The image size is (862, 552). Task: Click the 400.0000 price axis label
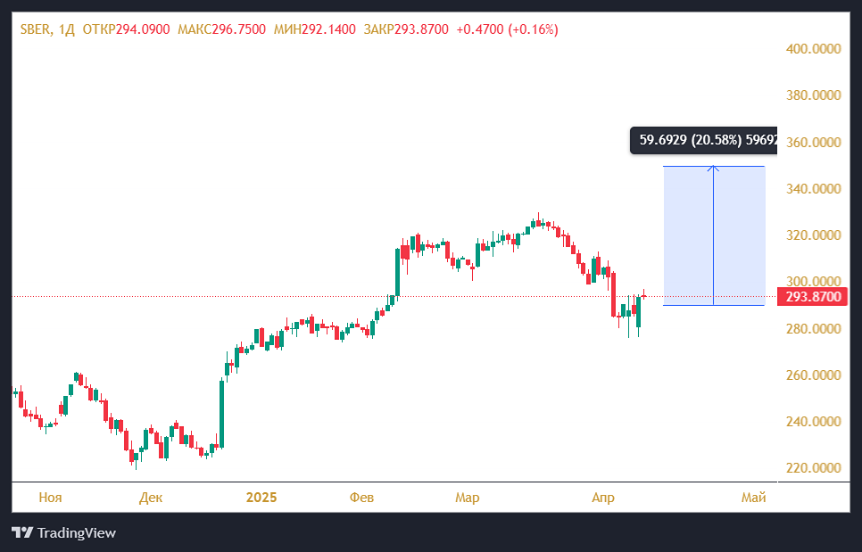(x=813, y=49)
